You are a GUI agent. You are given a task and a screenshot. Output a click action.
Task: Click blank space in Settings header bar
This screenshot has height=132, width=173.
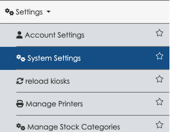(106, 12)
